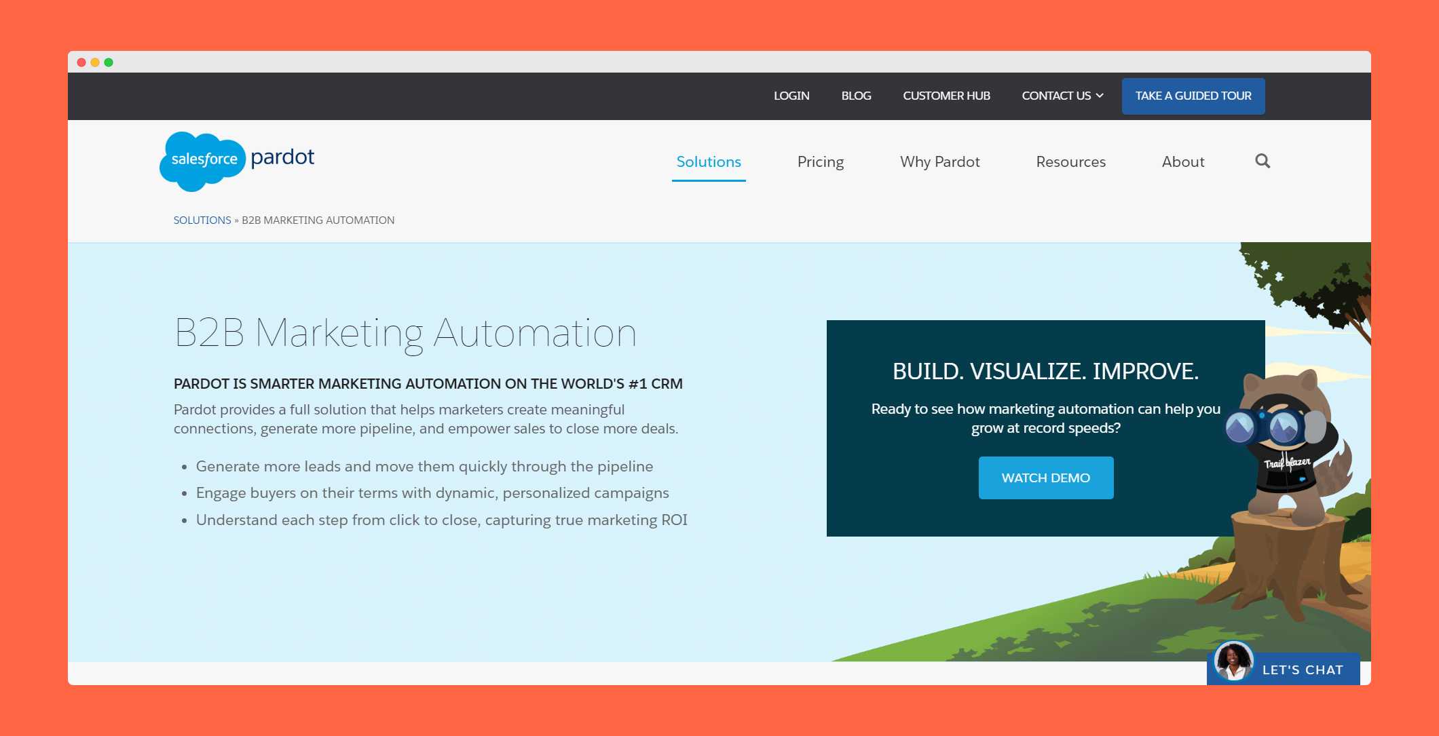Open the Solutions tab
Screen dimensions: 1439x736
tap(709, 162)
